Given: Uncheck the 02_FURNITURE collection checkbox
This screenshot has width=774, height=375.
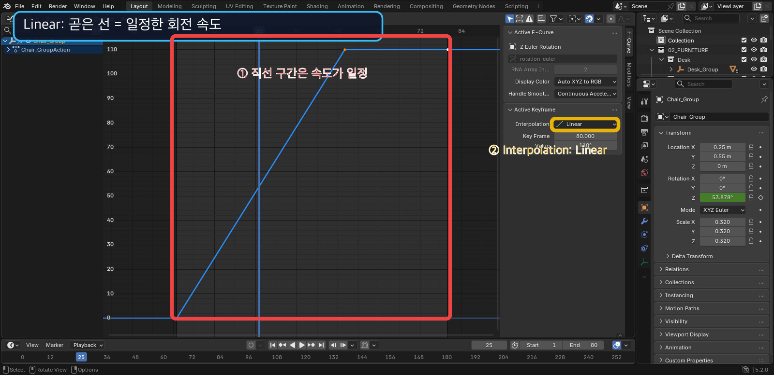Looking at the screenshot, I should tap(744, 50).
